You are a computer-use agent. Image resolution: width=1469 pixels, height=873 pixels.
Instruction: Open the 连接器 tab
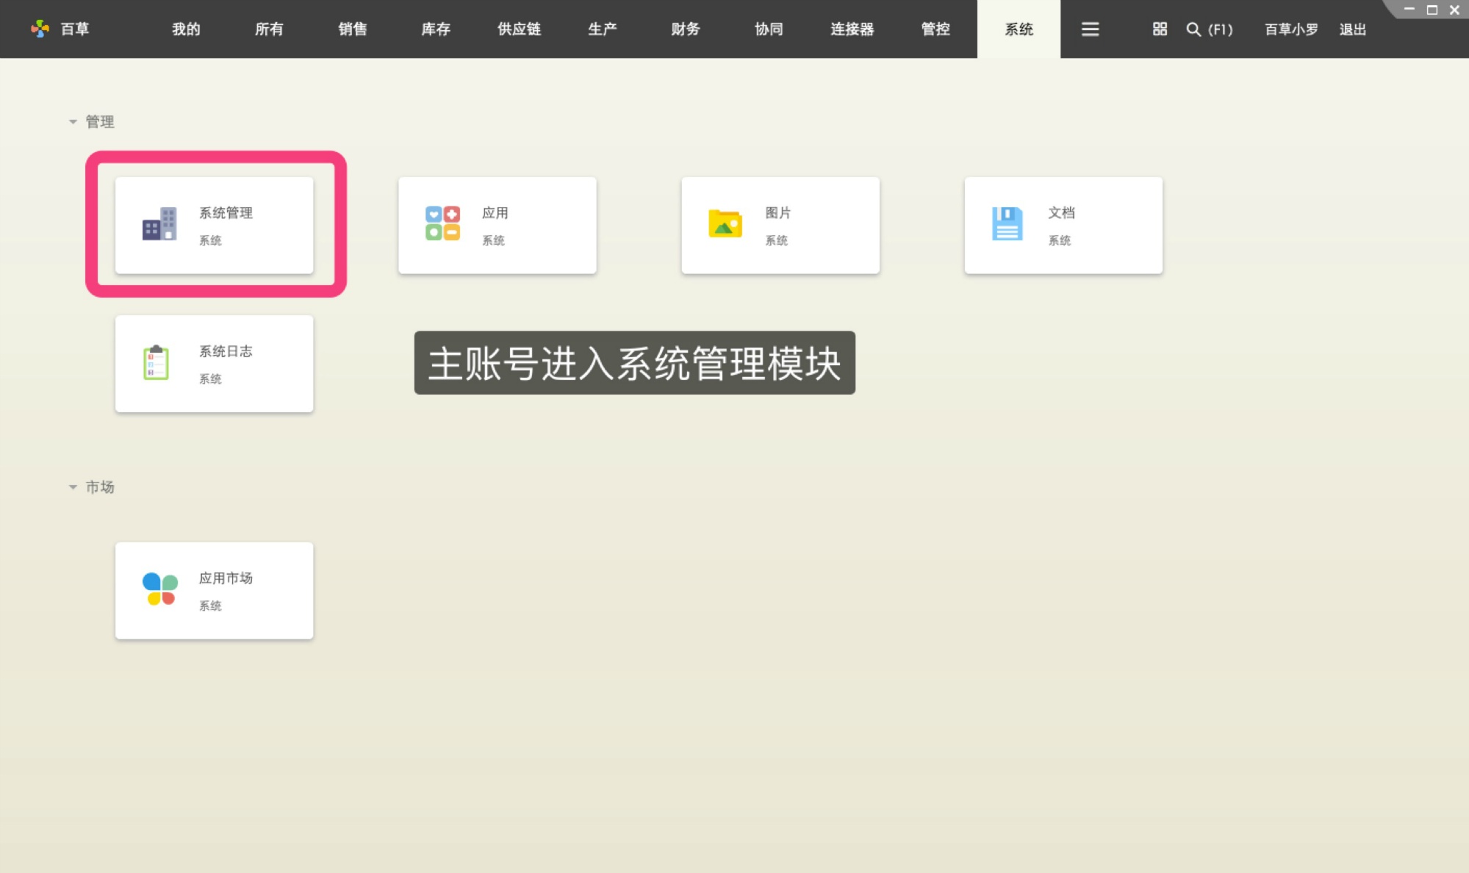point(852,29)
